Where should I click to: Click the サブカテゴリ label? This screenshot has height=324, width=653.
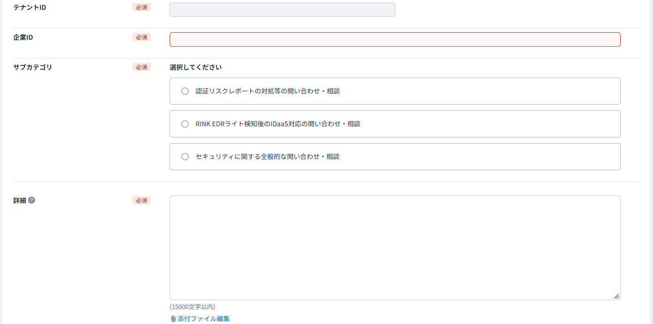[33, 67]
